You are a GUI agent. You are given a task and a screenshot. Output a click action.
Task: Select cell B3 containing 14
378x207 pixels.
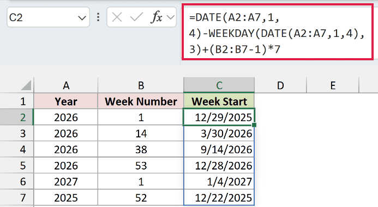(141, 133)
